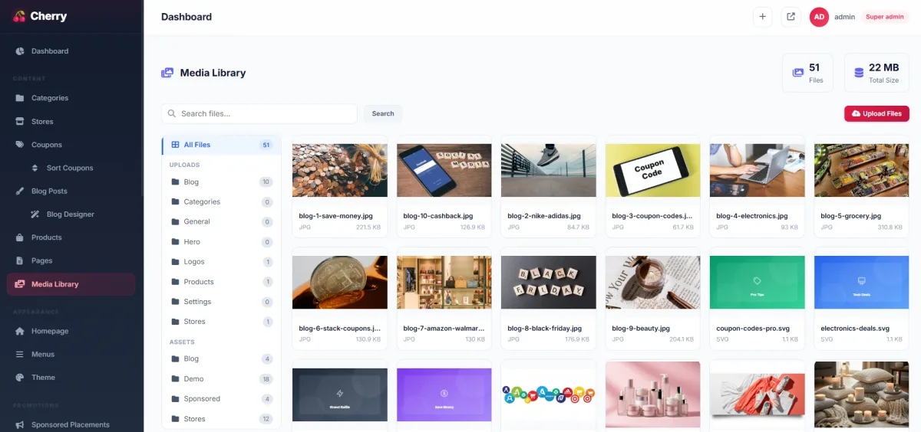Open the blue electronics-deals.svg thumbnail

[862, 282]
